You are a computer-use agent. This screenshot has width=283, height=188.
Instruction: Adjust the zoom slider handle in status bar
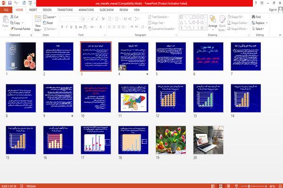(x=249, y=186)
